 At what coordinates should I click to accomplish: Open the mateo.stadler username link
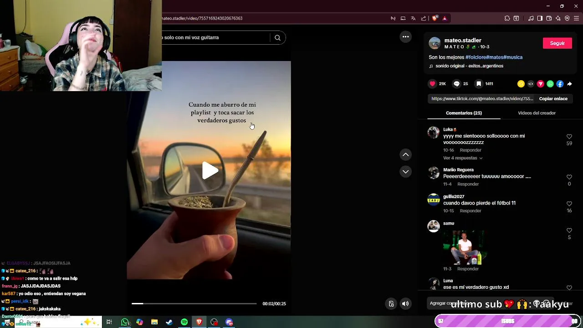click(463, 40)
